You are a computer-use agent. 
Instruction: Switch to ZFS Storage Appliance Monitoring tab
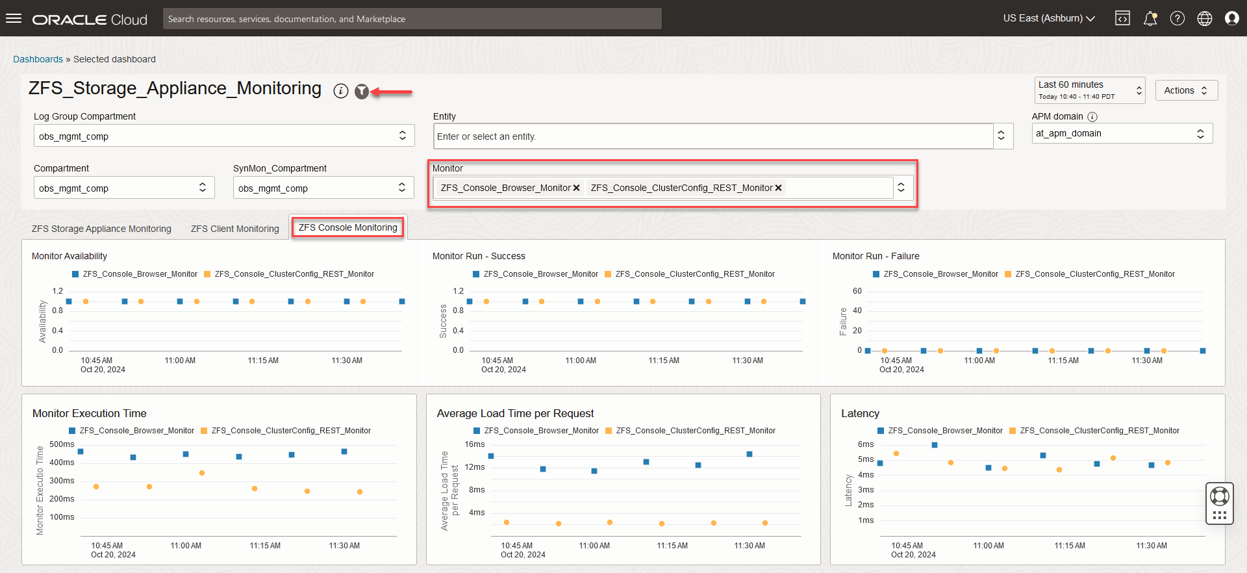coord(101,229)
